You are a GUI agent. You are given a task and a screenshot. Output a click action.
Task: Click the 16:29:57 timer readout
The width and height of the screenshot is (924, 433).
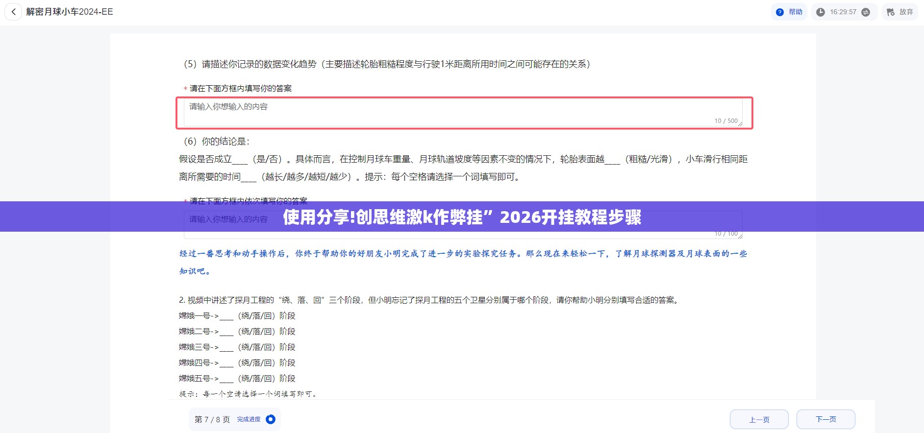click(x=843, y=12)
